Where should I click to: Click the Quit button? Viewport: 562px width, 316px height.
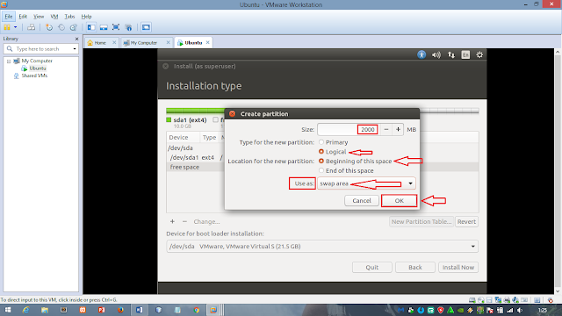372,267
